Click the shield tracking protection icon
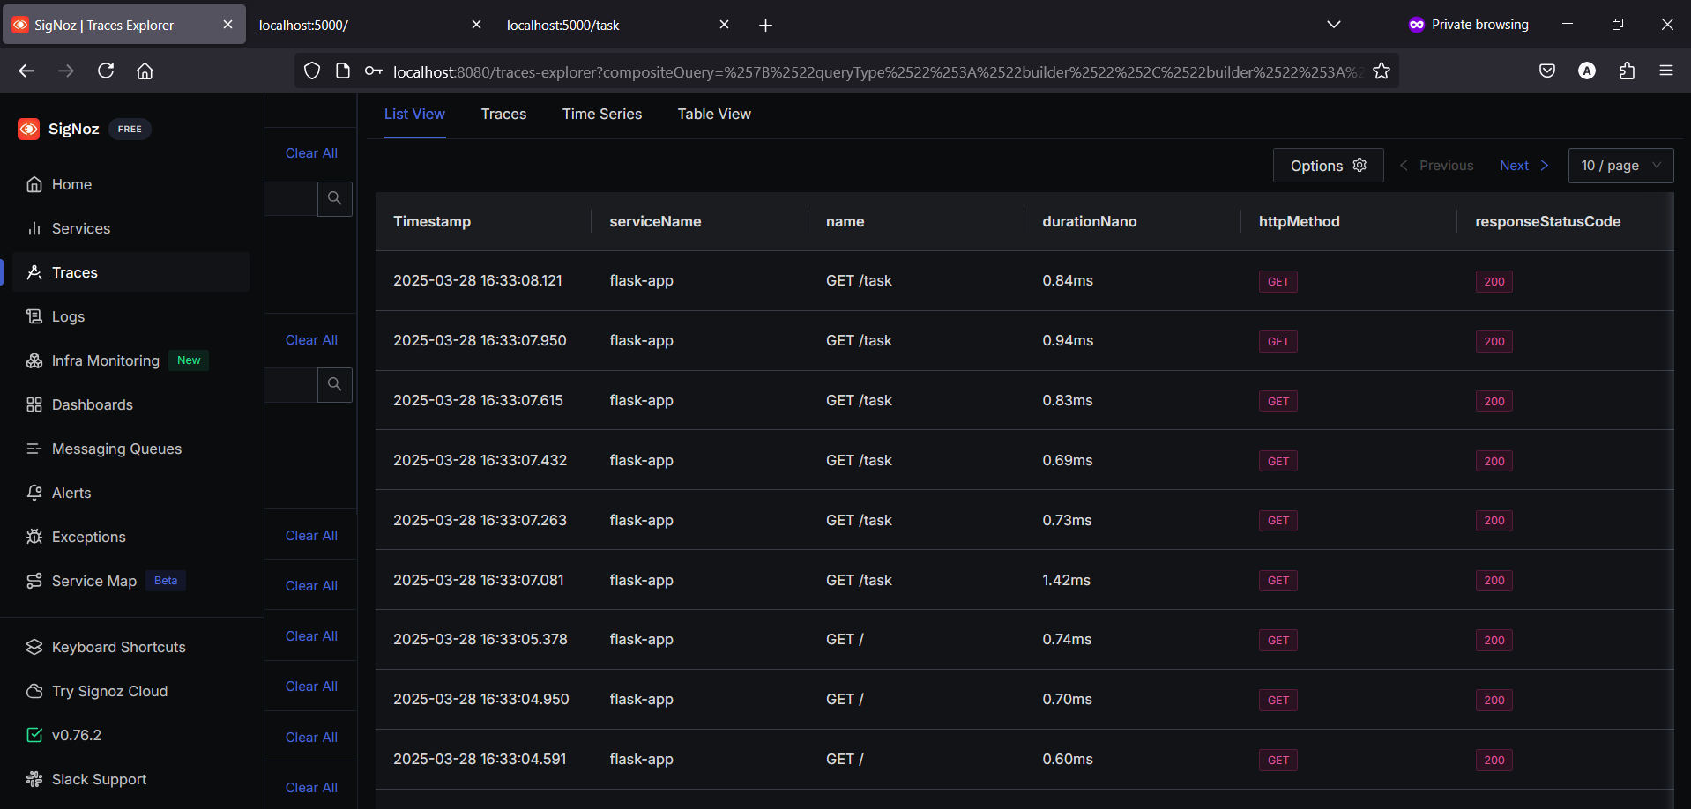Image resolution: width=1691 pixels, height=809 pixels. coord(312,71)
